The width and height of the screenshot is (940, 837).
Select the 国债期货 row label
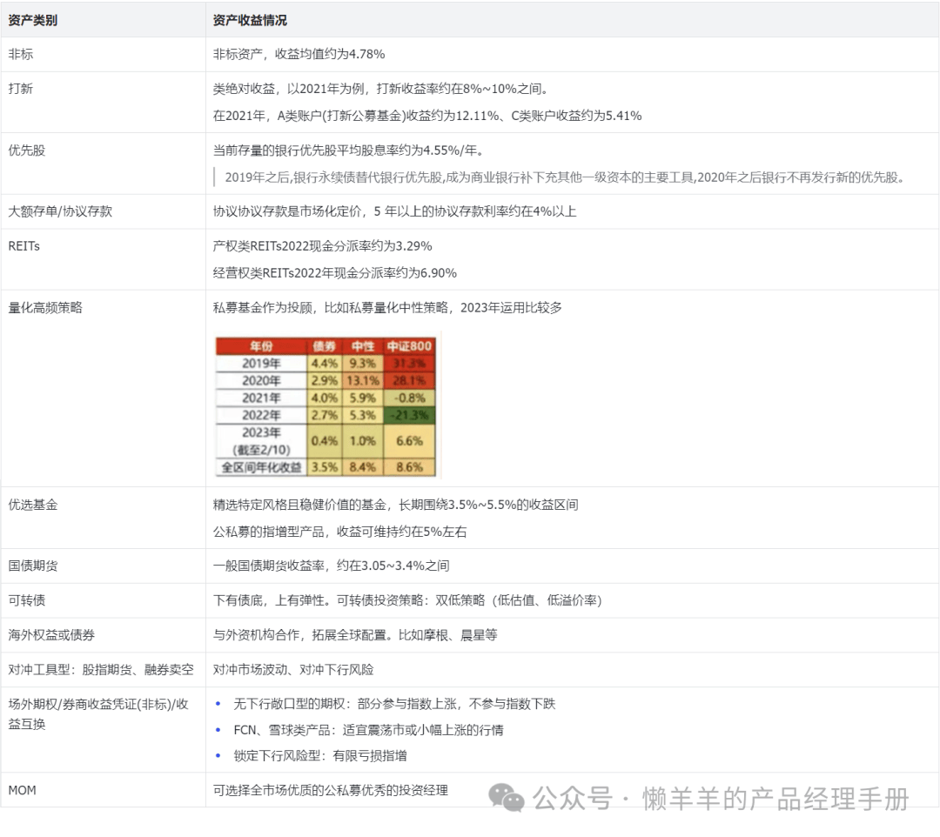coord(33,566)
